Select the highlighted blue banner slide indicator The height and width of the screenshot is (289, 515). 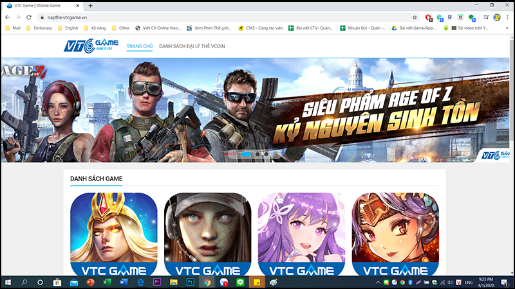pyautogui.click(x=246, y=154)
